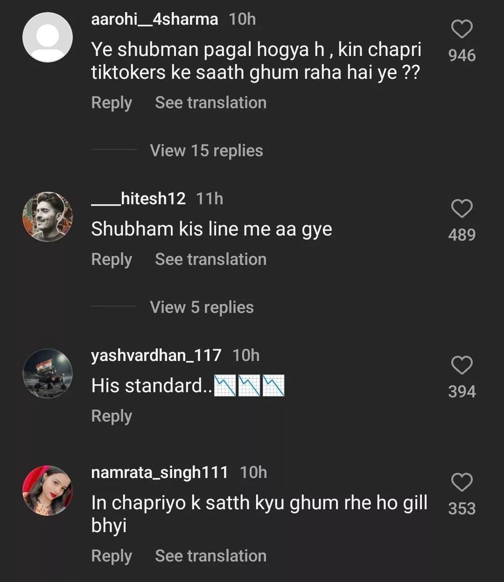The image size is (504, 582).
Task: Heart namrata_singh111's comment
Action: [462, 482]
